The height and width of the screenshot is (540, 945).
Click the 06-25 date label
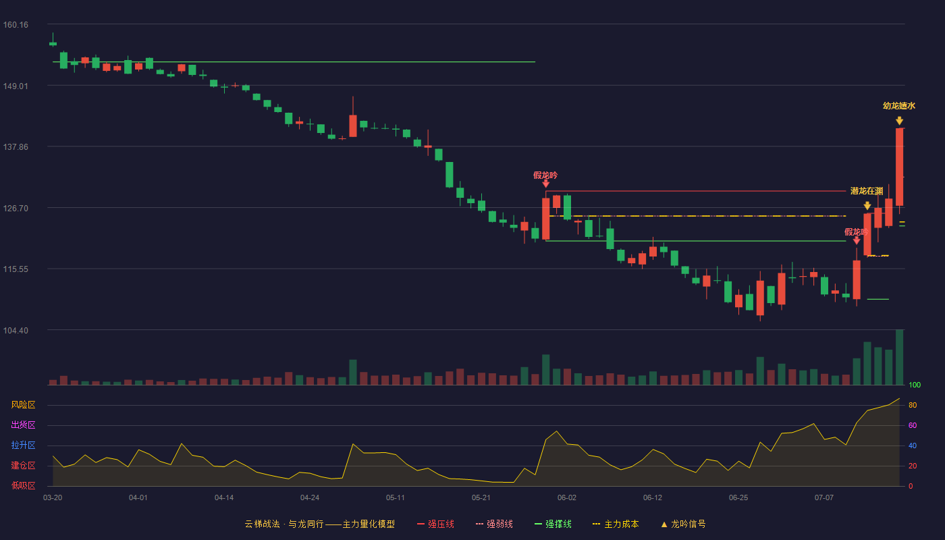[738, 497]
